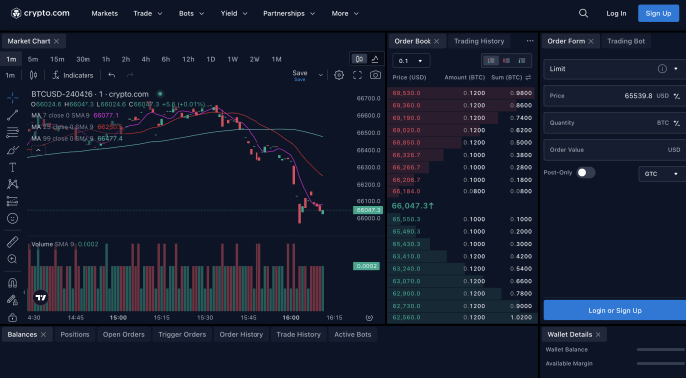Expand the Yield menu
Image resolution: width=686 pixels, height=378 pixels.
pos(234,13)
